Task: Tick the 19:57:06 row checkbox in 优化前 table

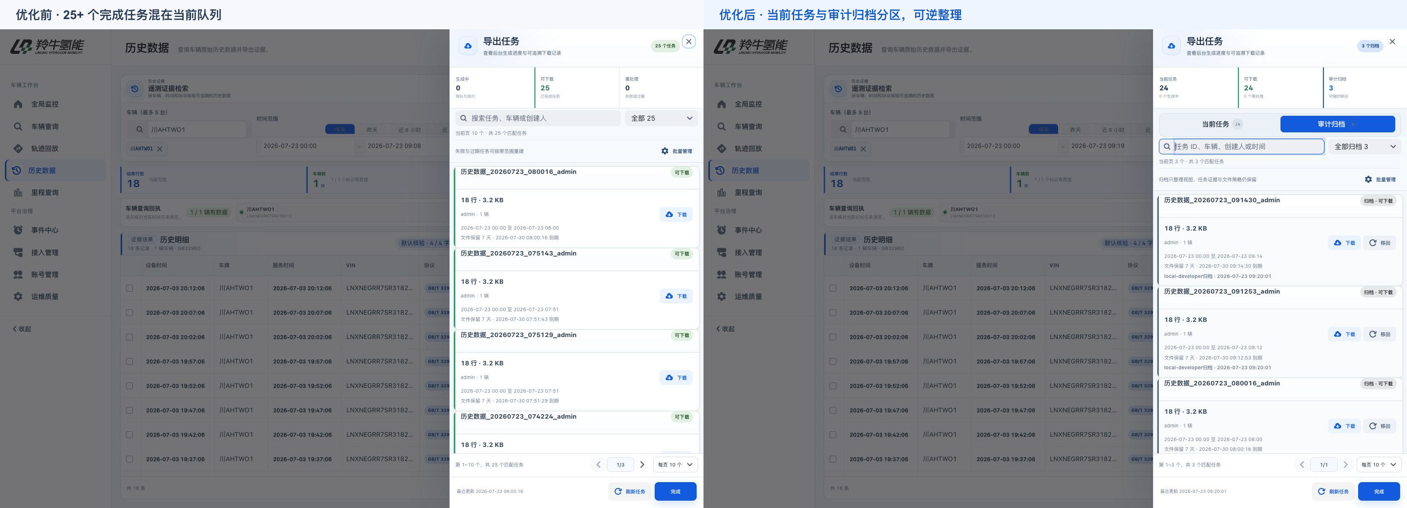Action: pos(129,361)
